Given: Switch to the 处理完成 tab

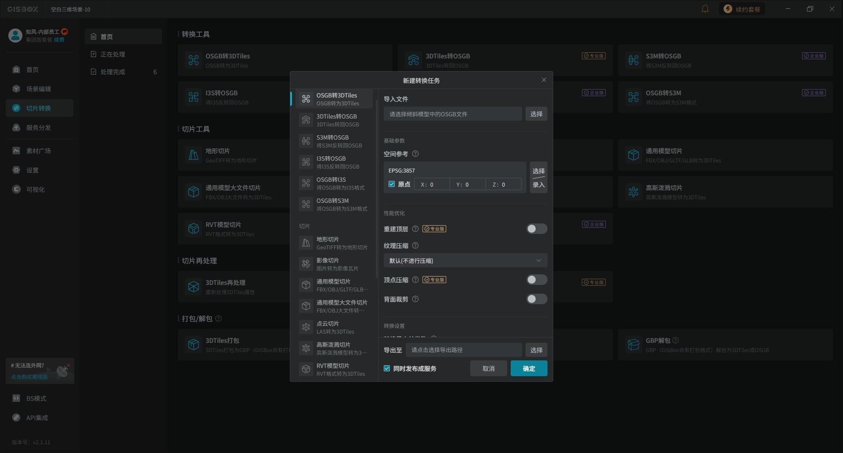Looking at the screenshot, I should click(x=113, y=72).
